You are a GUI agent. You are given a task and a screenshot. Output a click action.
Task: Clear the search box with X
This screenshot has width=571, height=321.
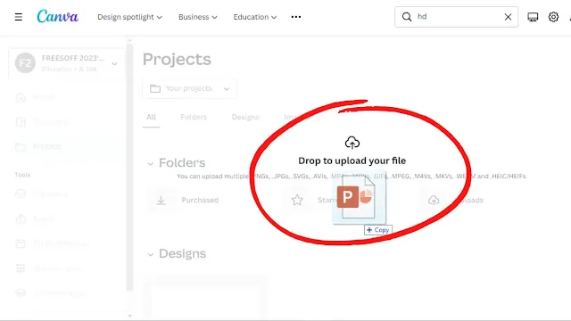pyautogui.click(x=508, y=17)
